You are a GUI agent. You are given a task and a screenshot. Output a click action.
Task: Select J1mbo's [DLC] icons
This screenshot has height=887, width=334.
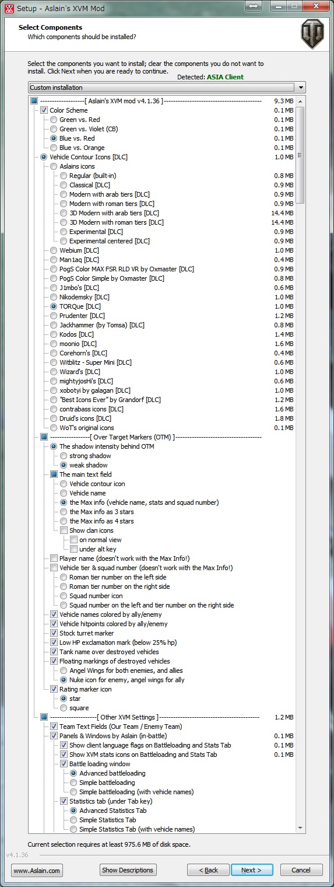click(x=54, y=288)
